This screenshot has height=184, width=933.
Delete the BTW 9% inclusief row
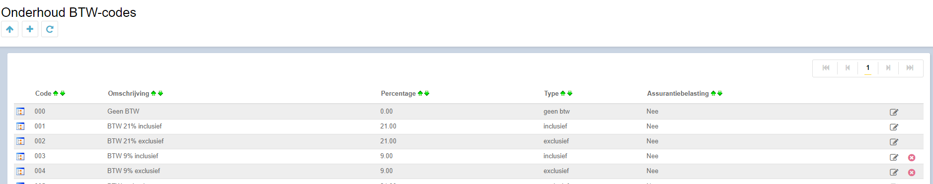pyautogui.click(x=912, y=158)
